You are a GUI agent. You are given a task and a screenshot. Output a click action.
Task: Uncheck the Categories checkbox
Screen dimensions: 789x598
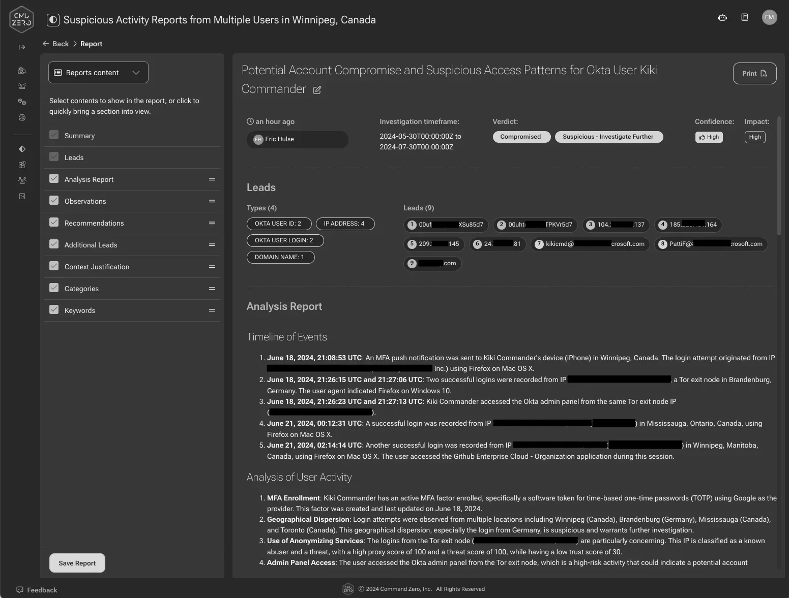pyautogui.click(x=54, y=288)
